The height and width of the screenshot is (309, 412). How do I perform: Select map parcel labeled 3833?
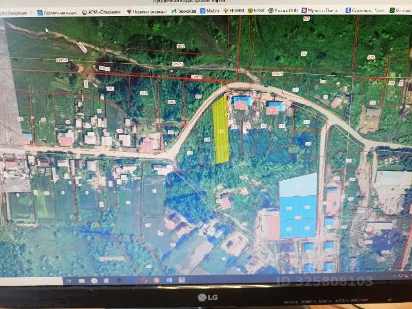(181, 46)
